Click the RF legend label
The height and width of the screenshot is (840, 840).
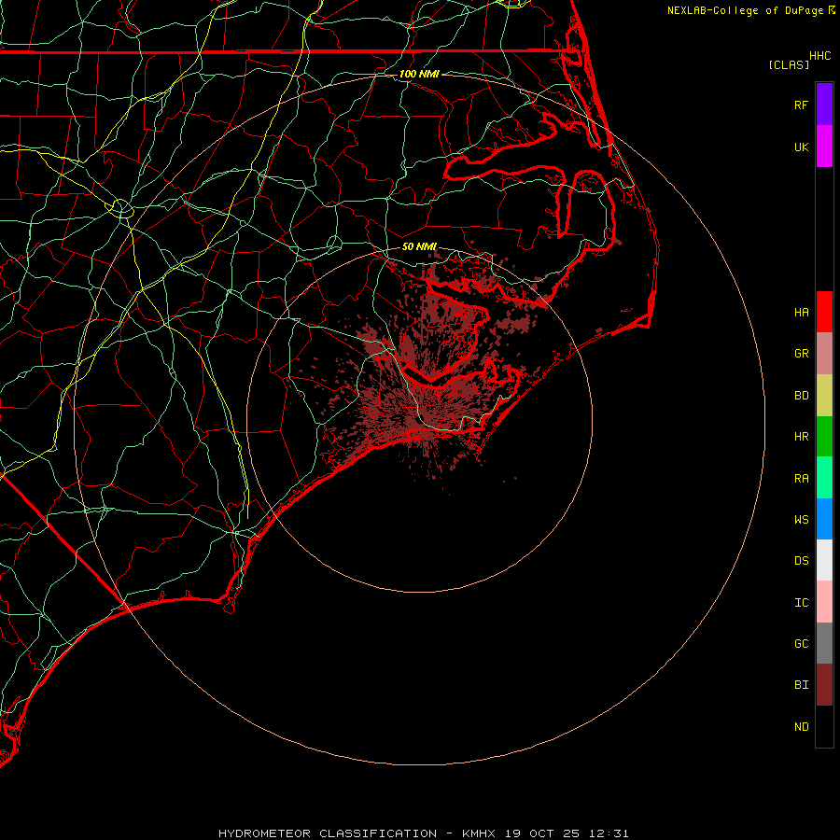[801, 105]
